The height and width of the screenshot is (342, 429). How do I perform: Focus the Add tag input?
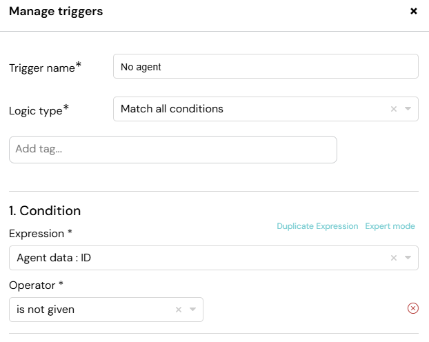pos(173,150)
